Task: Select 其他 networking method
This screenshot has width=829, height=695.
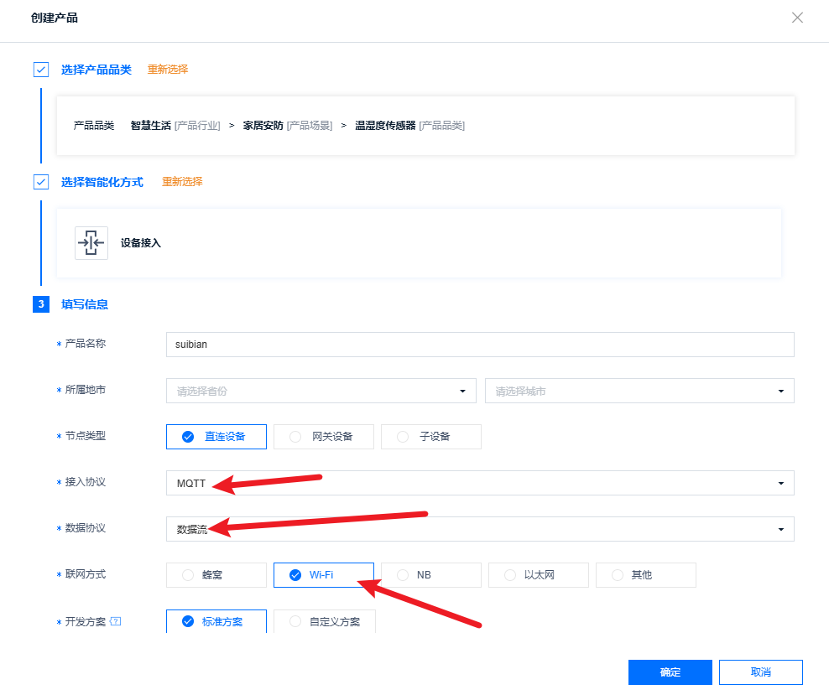Action: [645, 575]
